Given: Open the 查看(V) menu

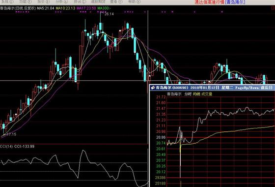Looking at the screenshot, I should (x=116, y=2).
